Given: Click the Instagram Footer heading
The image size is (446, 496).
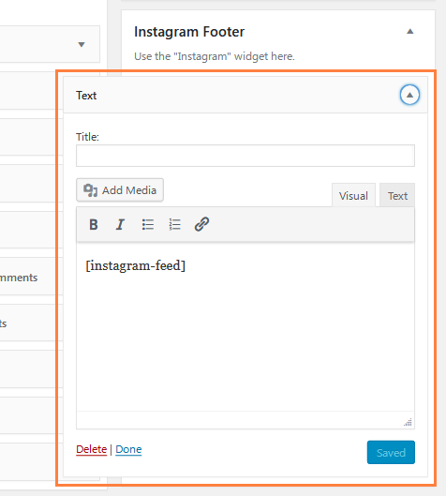Looking at the screenshot, I should click(x=189, y=32).
